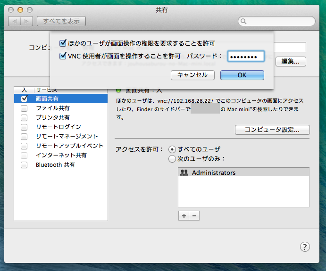The width and height of the screenshot is (326, 271).
Task: Click the search field in toolbar
Action: click(x=276, y=21)
